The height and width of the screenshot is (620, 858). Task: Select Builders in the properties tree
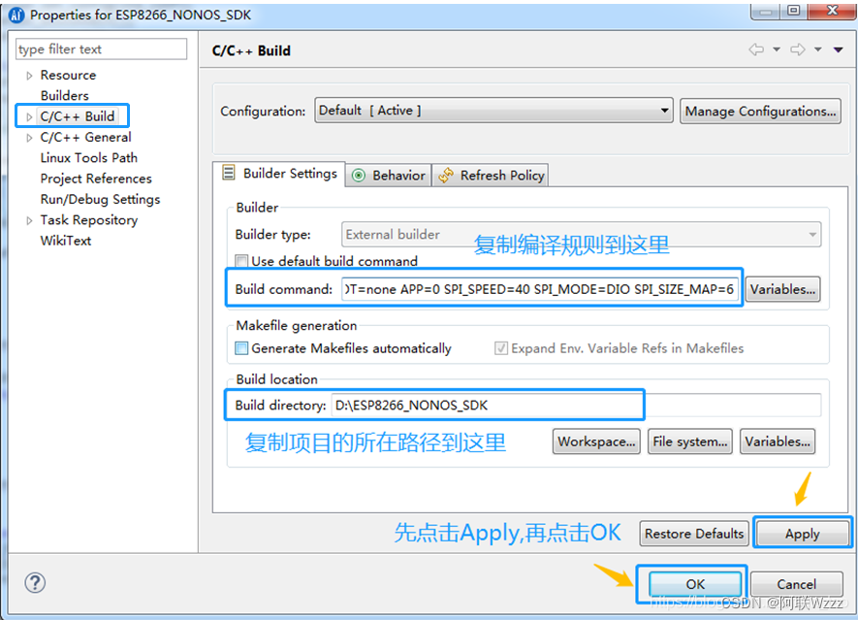[65, 96]
